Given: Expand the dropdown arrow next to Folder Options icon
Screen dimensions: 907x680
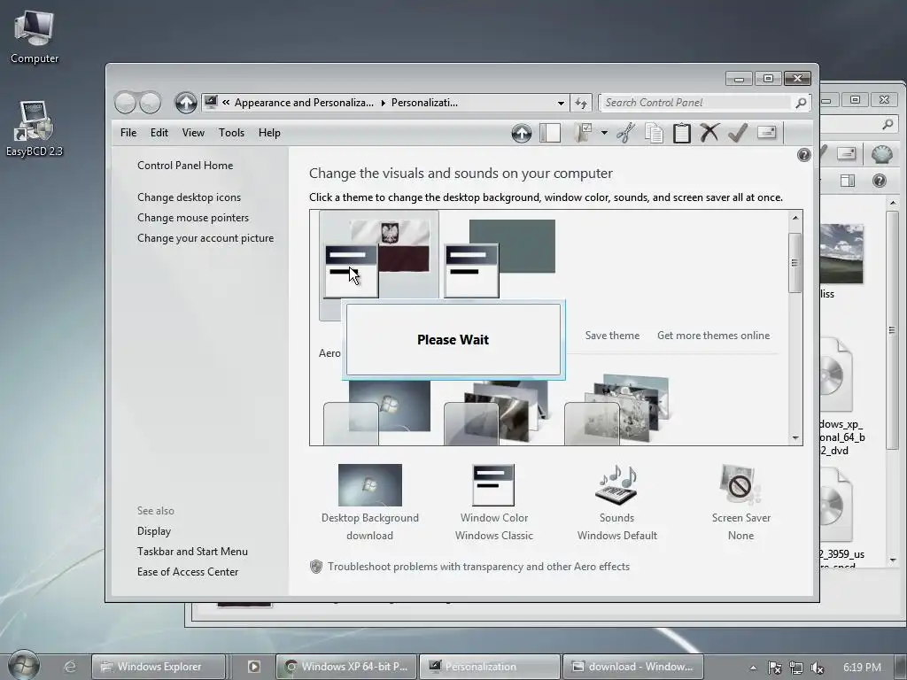Looking at the screenshot, I should point(604,133).
